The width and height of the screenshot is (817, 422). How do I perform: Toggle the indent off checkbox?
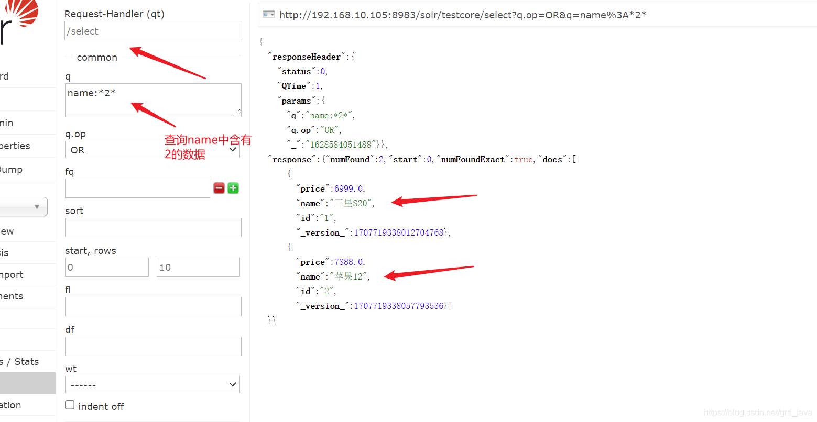click(70, 405)
